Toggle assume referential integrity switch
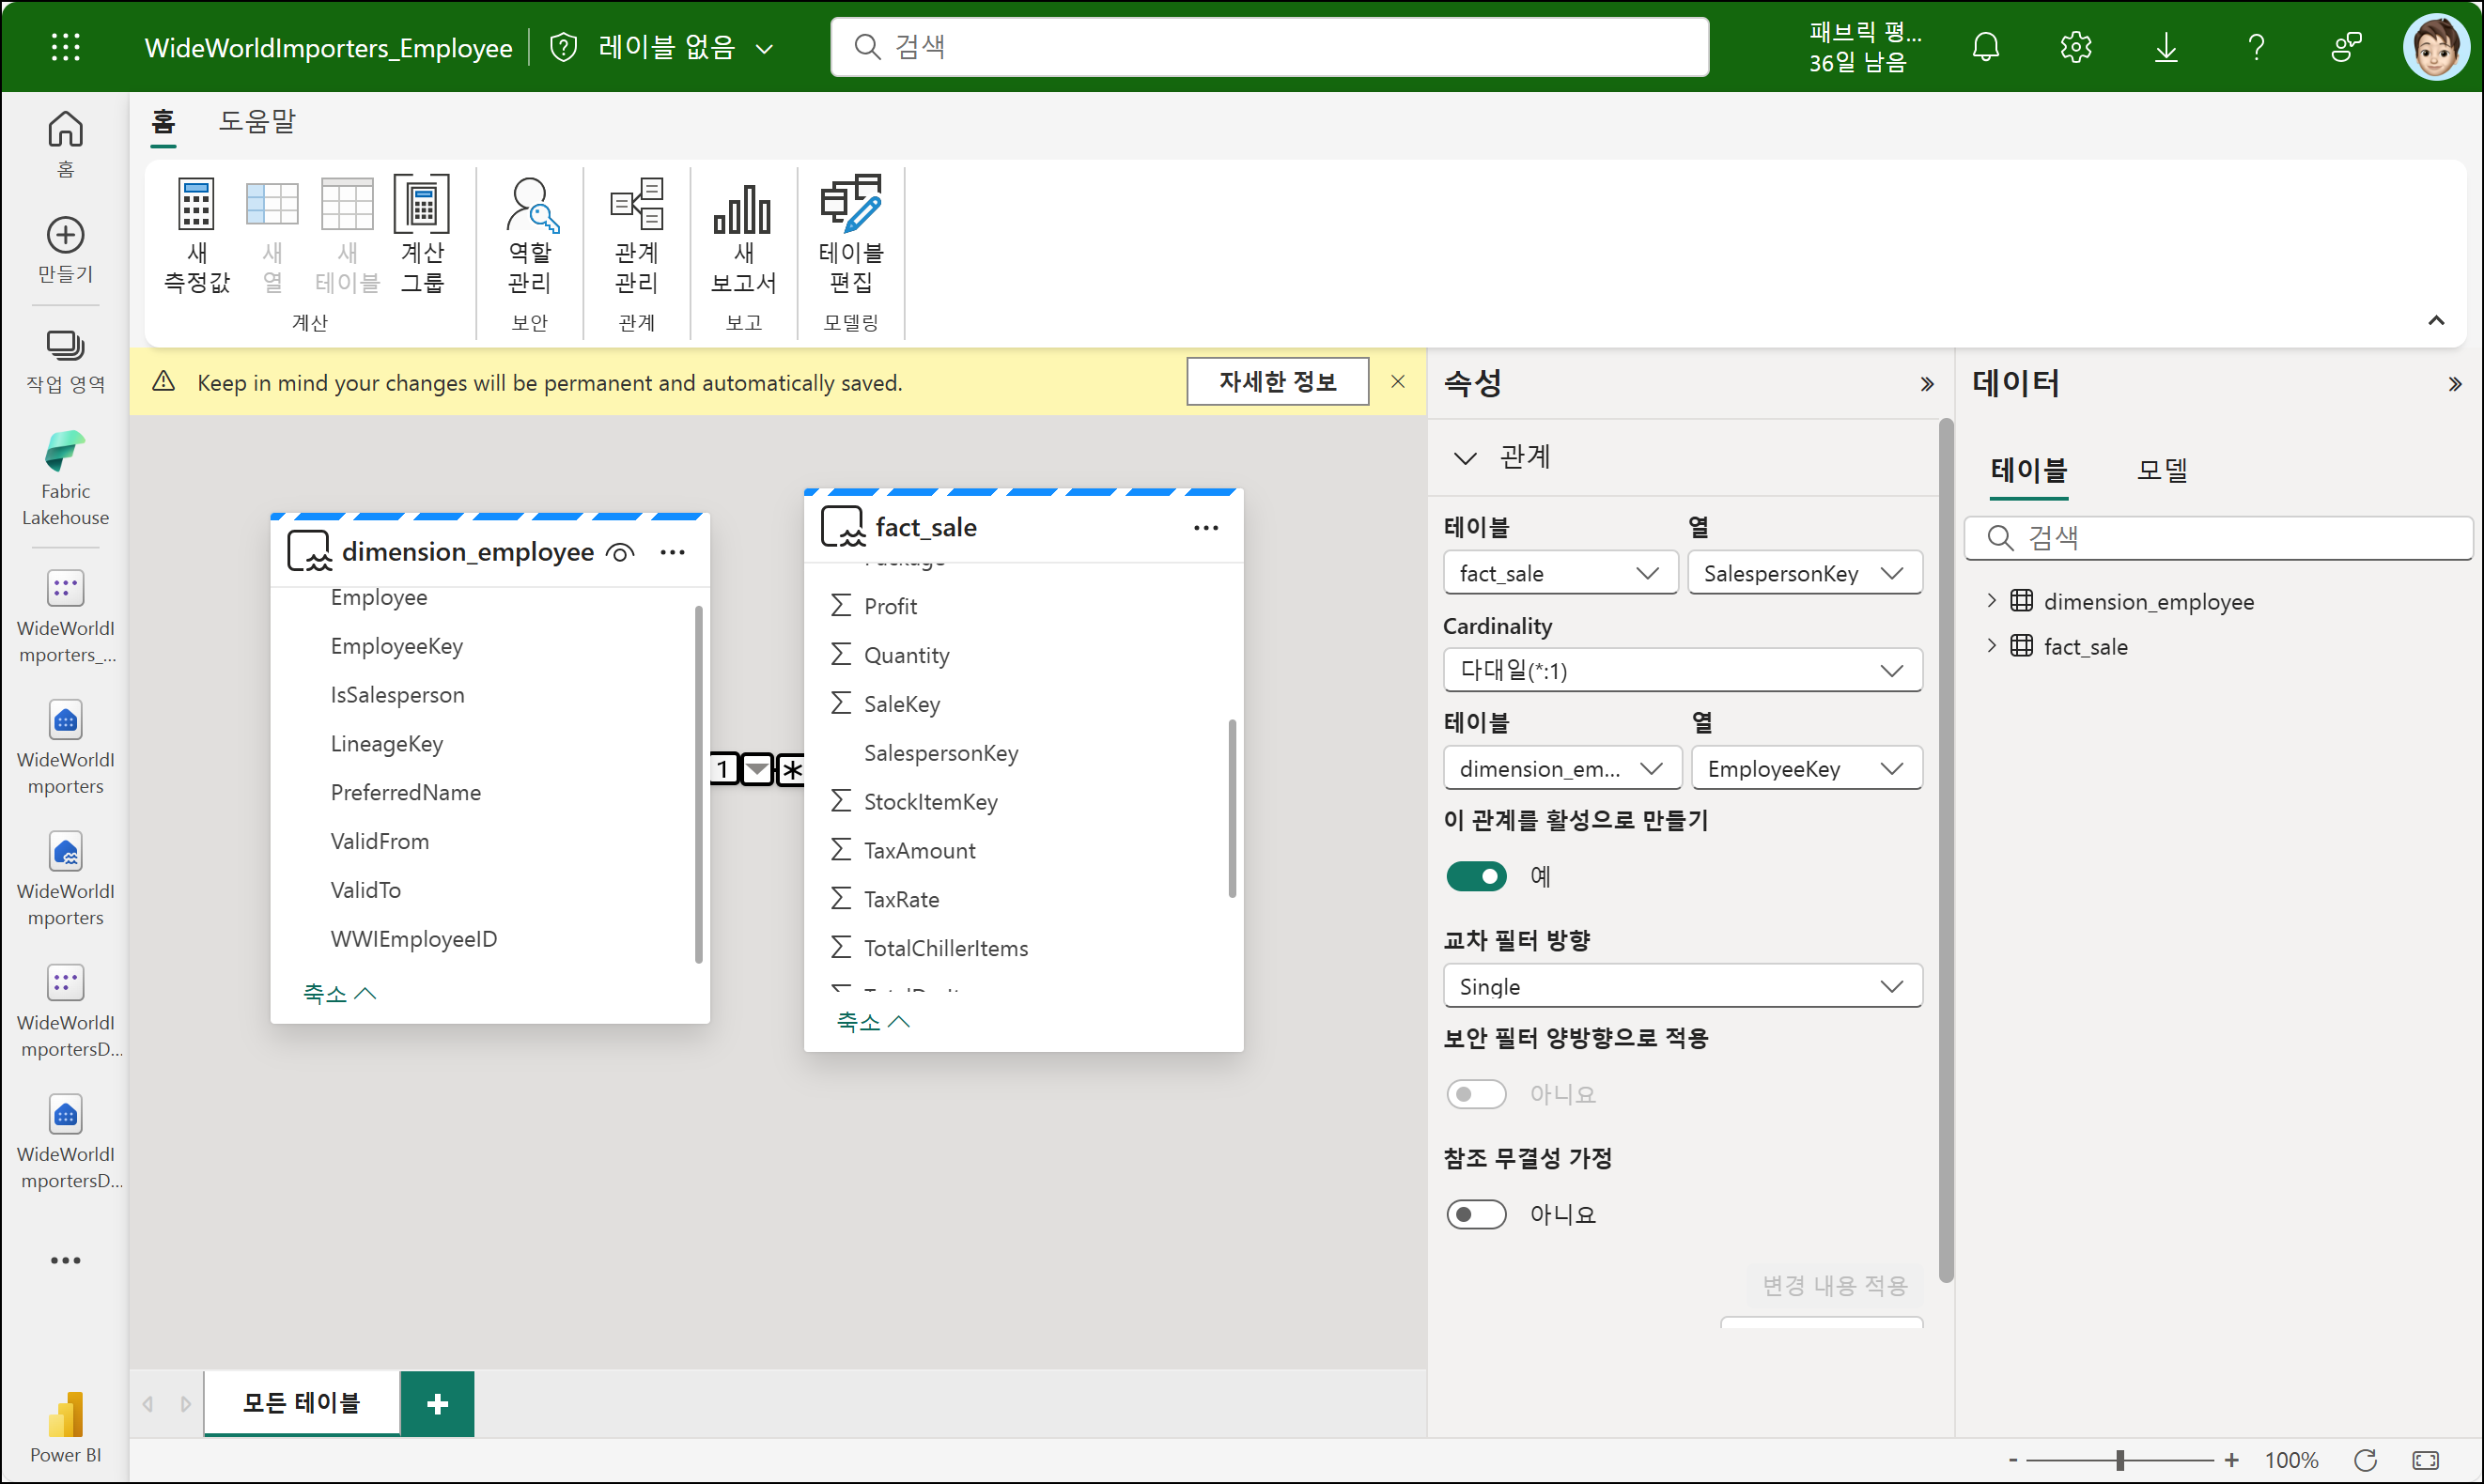 [1476, 1214]
